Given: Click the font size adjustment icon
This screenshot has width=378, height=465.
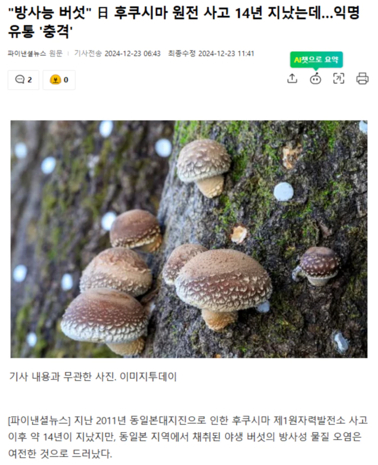Looking at the screenshot, I should click(x=339, y=79).
